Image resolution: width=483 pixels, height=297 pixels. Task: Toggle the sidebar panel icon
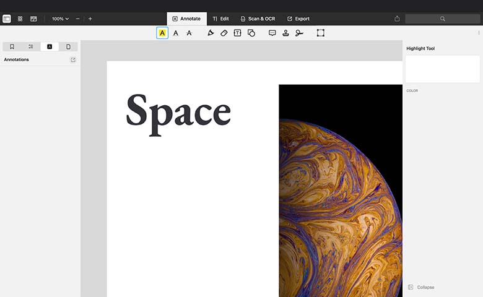[6, 19]
